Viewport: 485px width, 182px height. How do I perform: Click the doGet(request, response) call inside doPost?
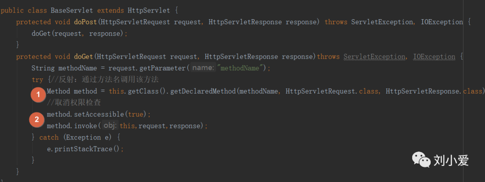(x=79, y=33)
